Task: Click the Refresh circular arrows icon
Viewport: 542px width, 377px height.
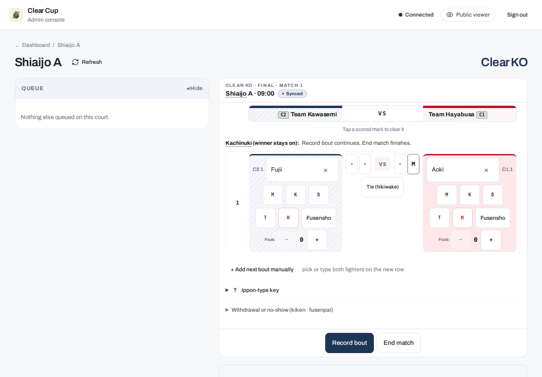Action: (x=75, y=62)
